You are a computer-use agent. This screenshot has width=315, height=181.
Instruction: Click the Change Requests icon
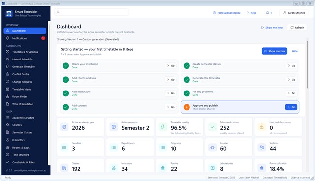click(x=8, y=82)
